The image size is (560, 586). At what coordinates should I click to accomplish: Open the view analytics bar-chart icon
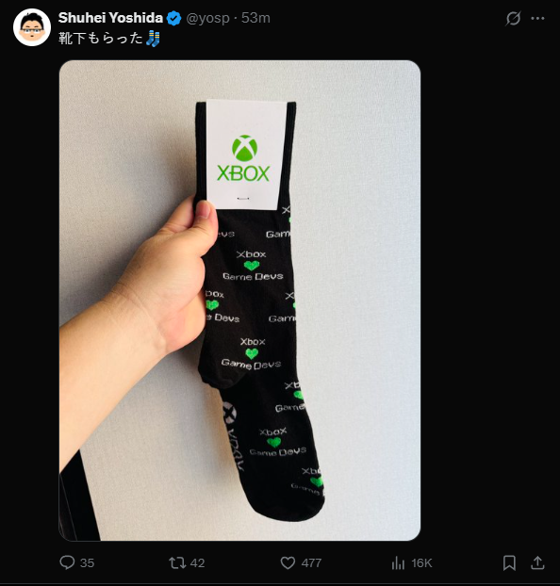[398, 562]
